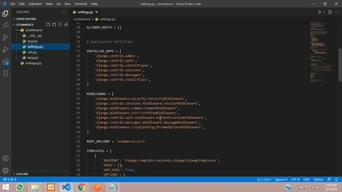Open asgi.py in the file tree
The height and width of the screenshot is (192, 342).
(x=41, y=41)
